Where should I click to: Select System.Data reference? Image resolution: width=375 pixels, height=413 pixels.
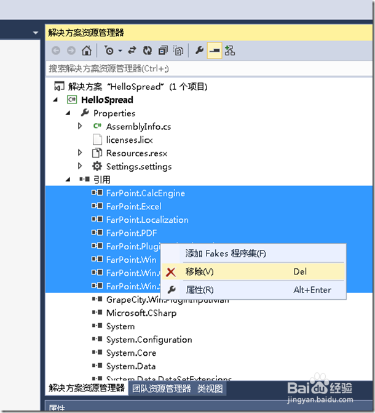click(x=131, y=366)
